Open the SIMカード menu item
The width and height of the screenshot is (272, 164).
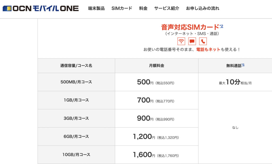click(122, 8)
